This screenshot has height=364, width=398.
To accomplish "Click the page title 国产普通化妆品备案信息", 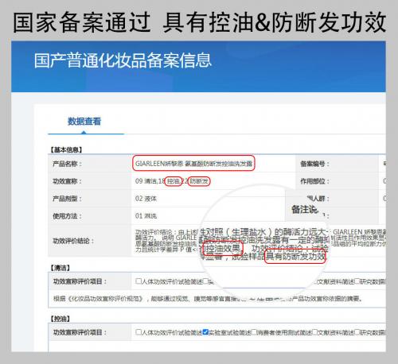I will pyautogui.click(x=123, y=60).
